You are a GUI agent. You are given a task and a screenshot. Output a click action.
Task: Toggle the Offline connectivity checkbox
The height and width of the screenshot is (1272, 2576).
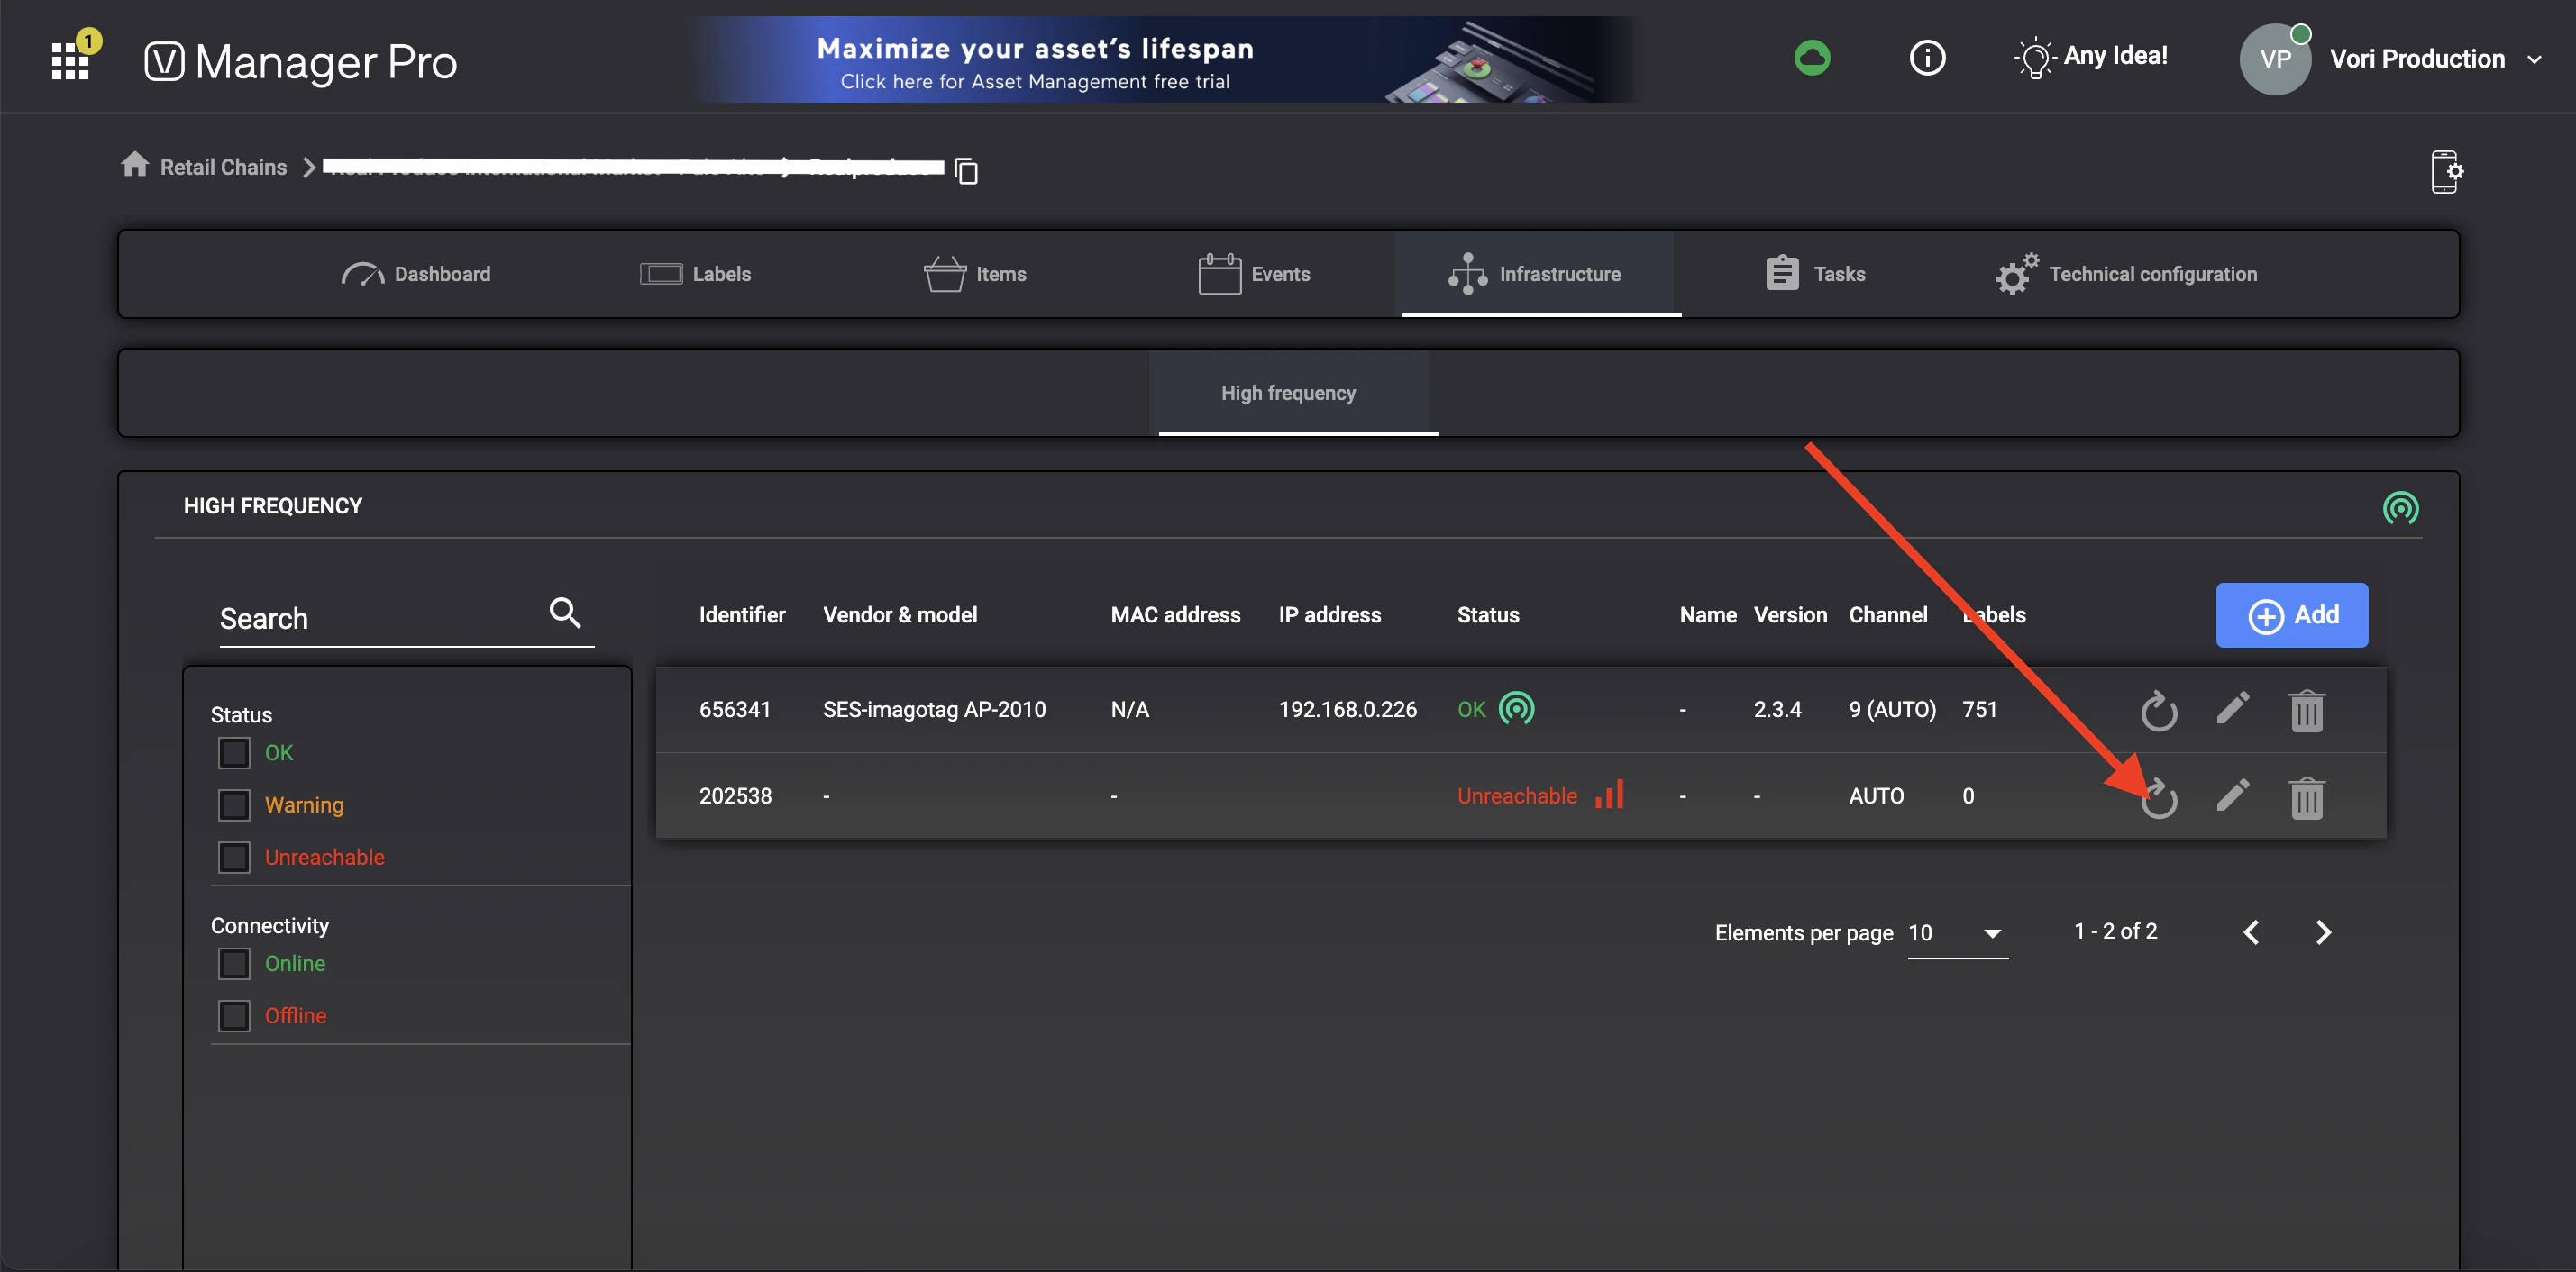point(234,1015)
